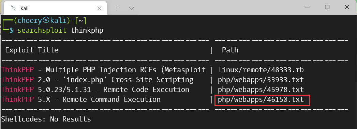Open a new terminal tab
This screenshot has width=357, height=129.
[x=117, y=8]
